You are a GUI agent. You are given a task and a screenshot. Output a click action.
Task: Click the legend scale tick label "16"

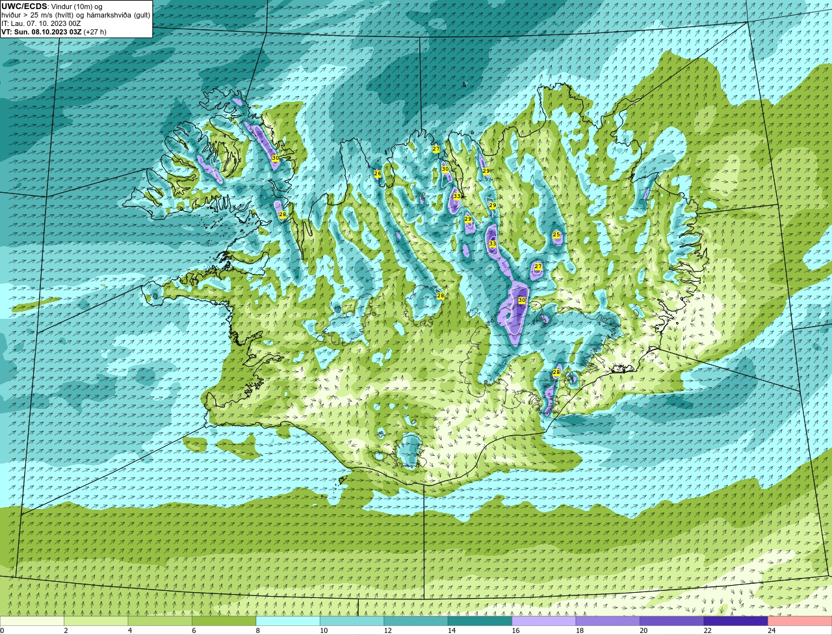click(515, 630)
